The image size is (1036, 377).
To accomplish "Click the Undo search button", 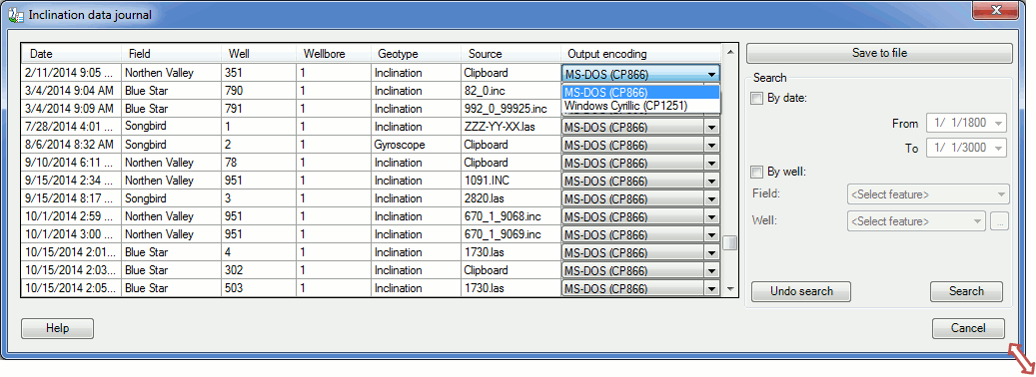I will pyautogui.click(x=801, y=291).
